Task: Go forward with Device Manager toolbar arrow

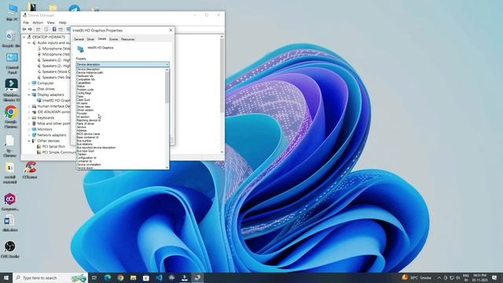Action: click(30, 29)
